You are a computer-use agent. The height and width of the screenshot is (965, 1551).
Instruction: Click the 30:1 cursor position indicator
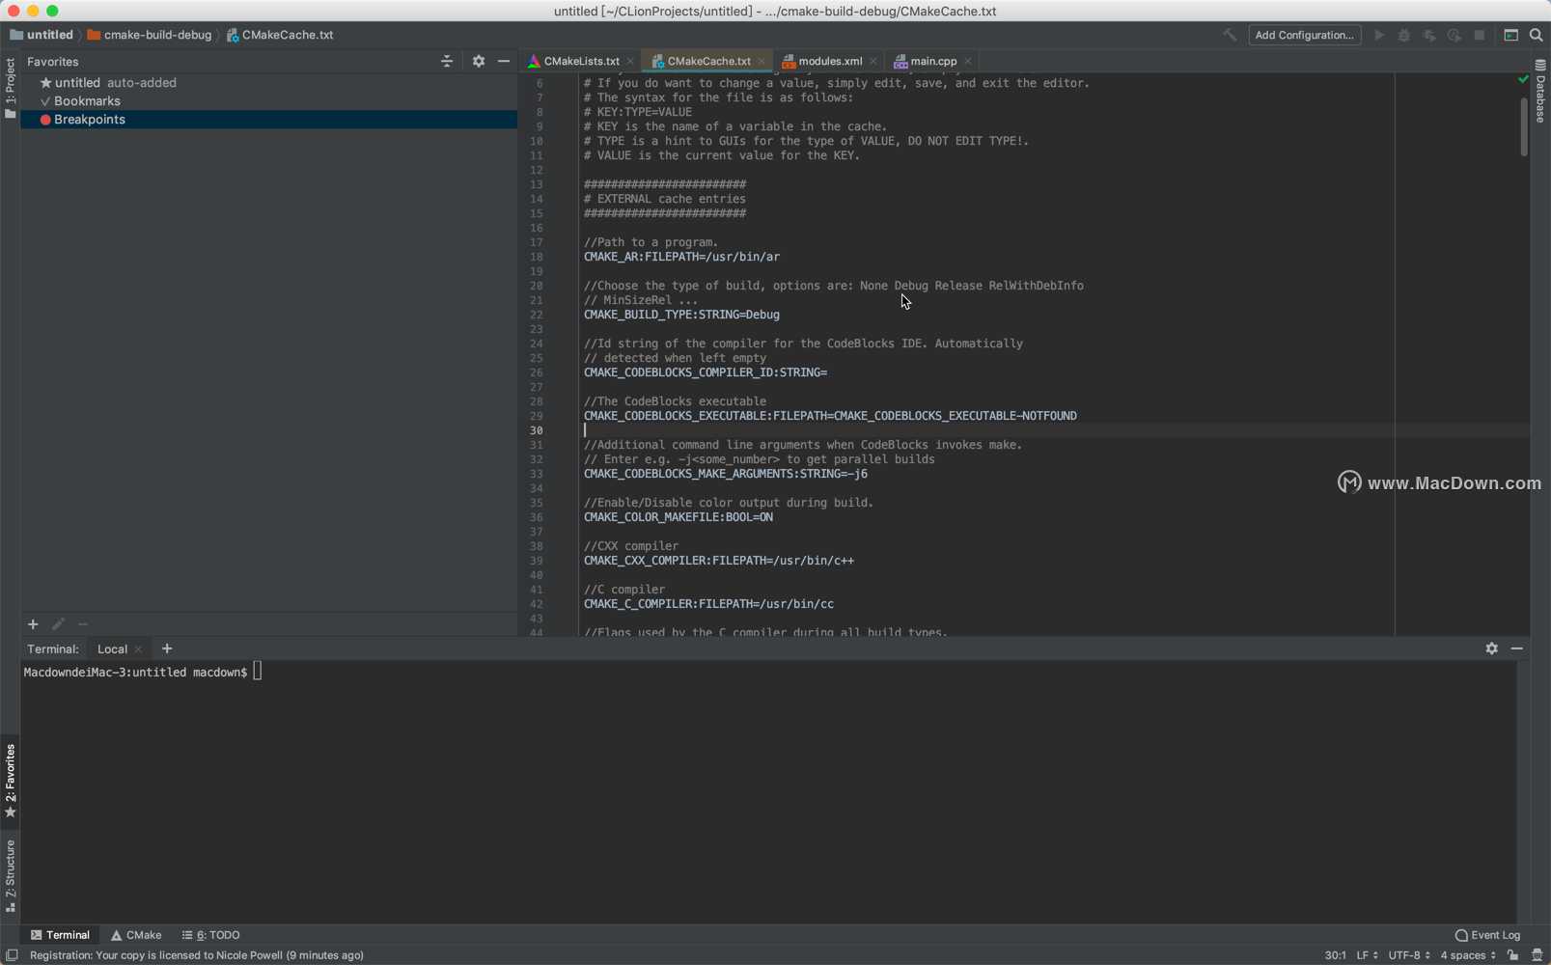[x=1335, y=955]
